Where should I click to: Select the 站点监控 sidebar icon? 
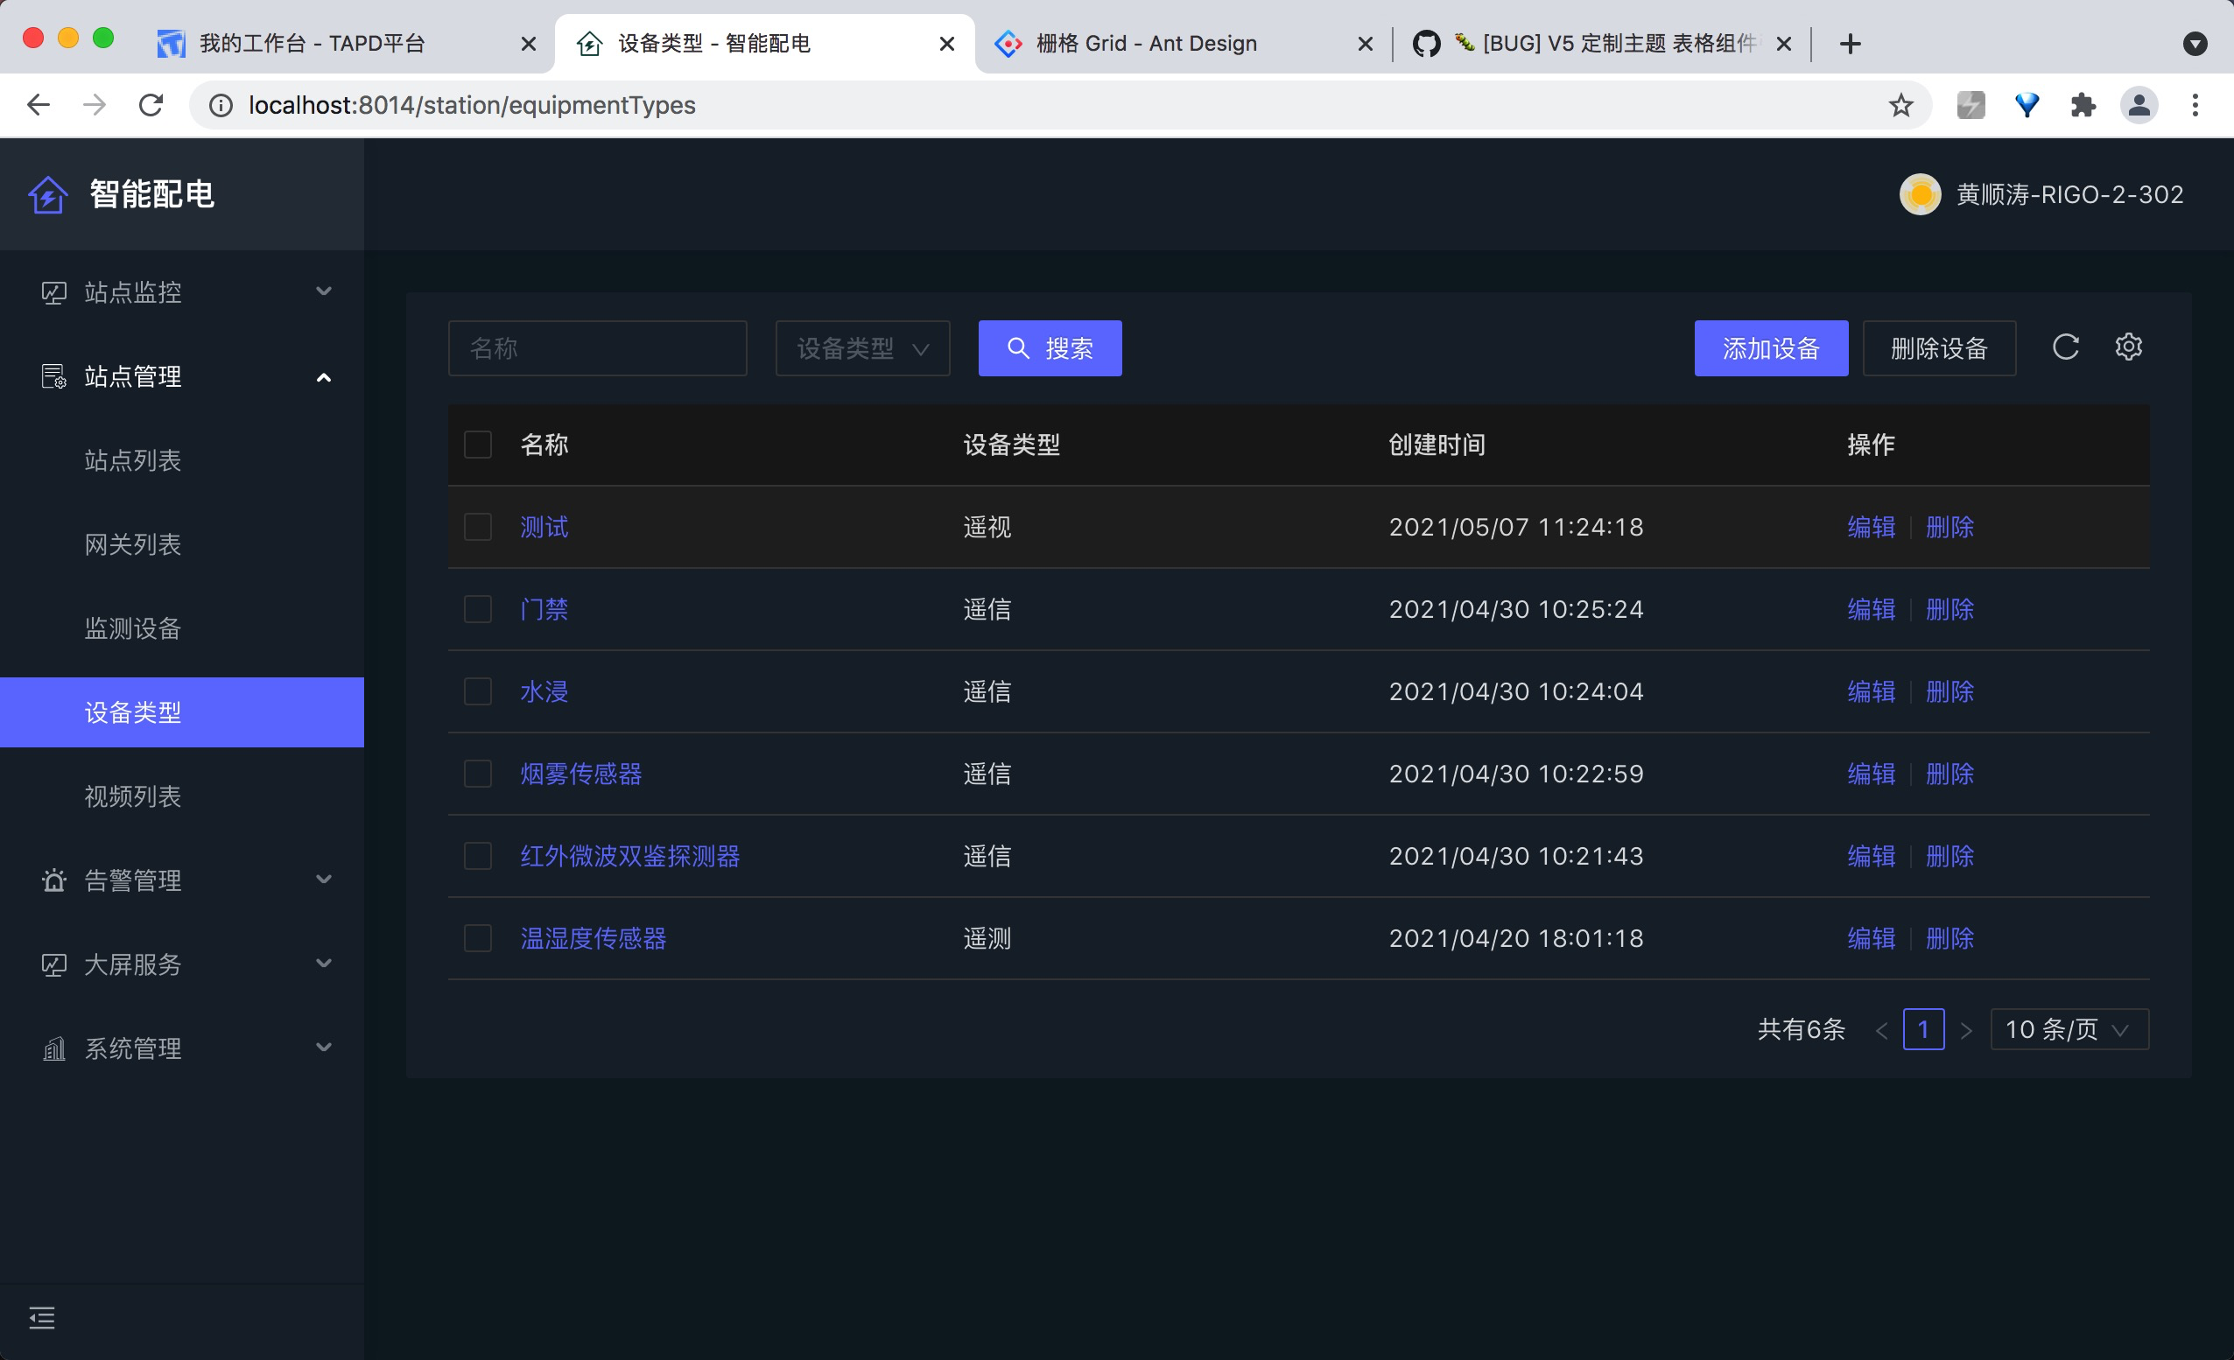click(x=53, y=292)
